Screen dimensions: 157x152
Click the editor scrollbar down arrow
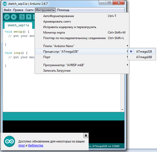point(122,110)
